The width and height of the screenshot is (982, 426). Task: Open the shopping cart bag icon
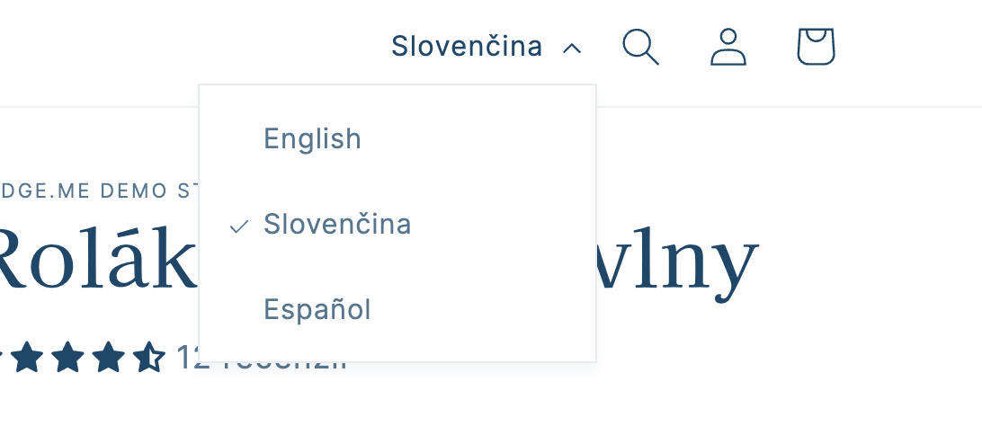(817, 47)
